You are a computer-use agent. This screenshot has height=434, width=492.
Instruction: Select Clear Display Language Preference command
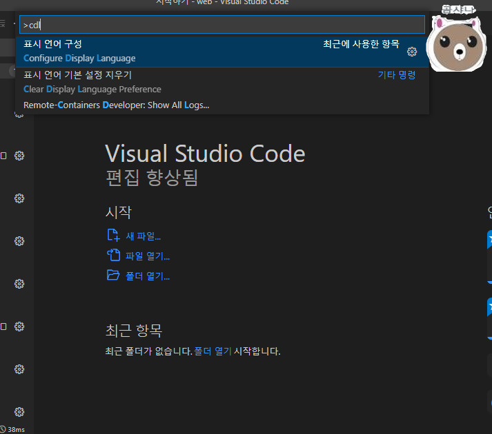[222, 83]
